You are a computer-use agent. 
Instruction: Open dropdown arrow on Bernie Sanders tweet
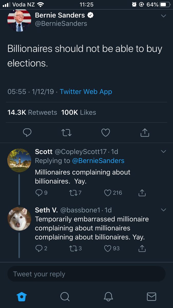point(163,16)
